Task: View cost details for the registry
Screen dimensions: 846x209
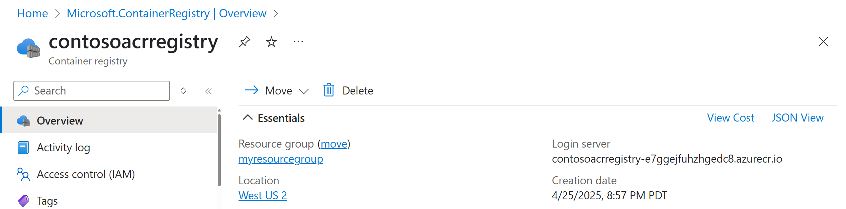Action: point(730,118)
